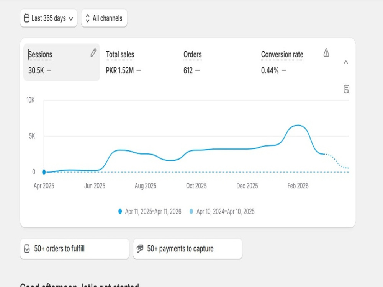Click the light blue legend dot for Apr 10, 2024

point(191,211)
